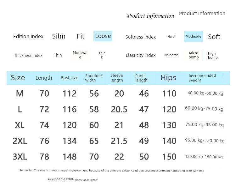This screenshot has width=236, height=187.
Task: Pick the High bomb elasticity option
Action: tap(213, 56)
